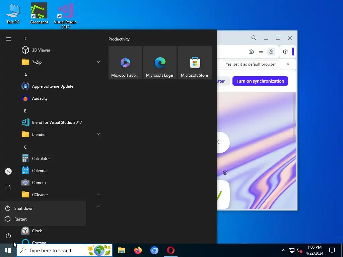The width and height of the screenshot is (343, 257).
Task: Show hidden system tray icons
Action: [x=283, y=250]
